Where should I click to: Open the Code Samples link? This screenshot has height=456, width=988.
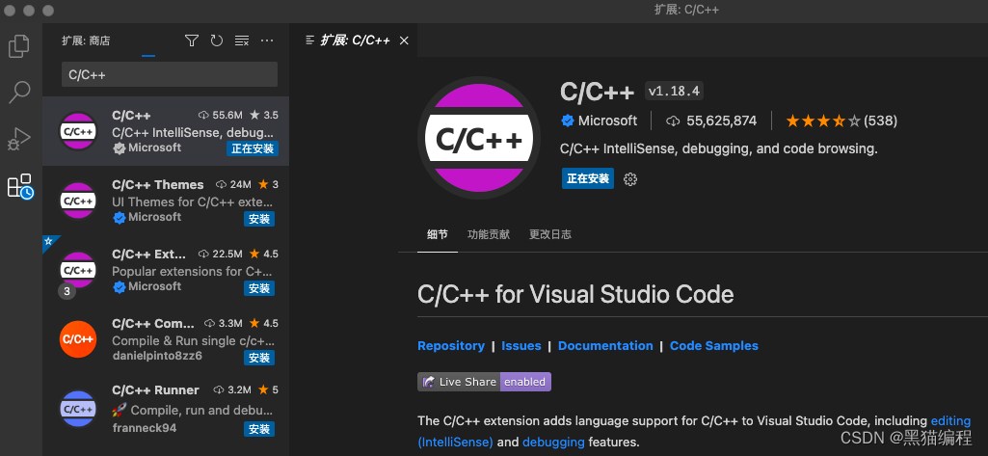tap(714, 346)
